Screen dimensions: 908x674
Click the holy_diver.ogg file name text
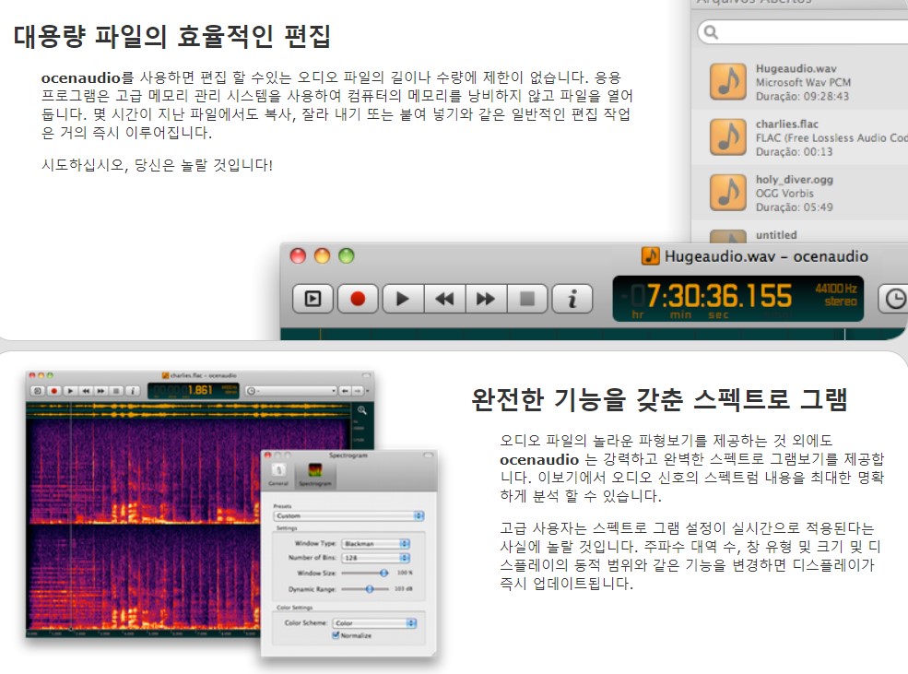tap(794, 180)
